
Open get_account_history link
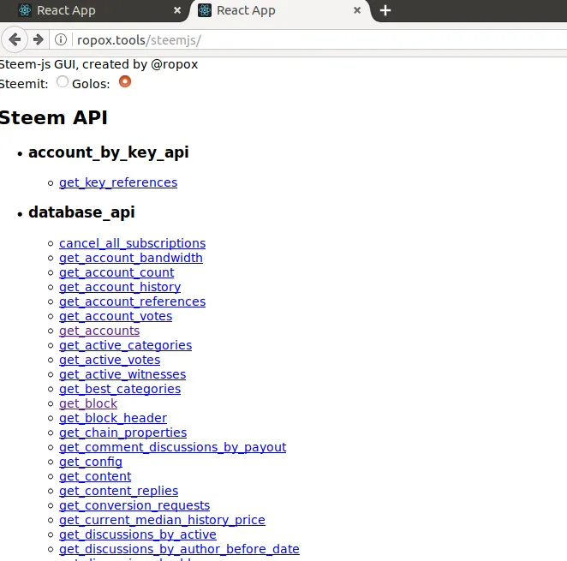(x=120, y=287)
